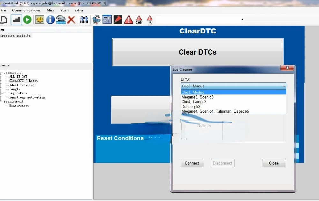
Task: Select the Configuration tree node
Action: tap(15, 93)
